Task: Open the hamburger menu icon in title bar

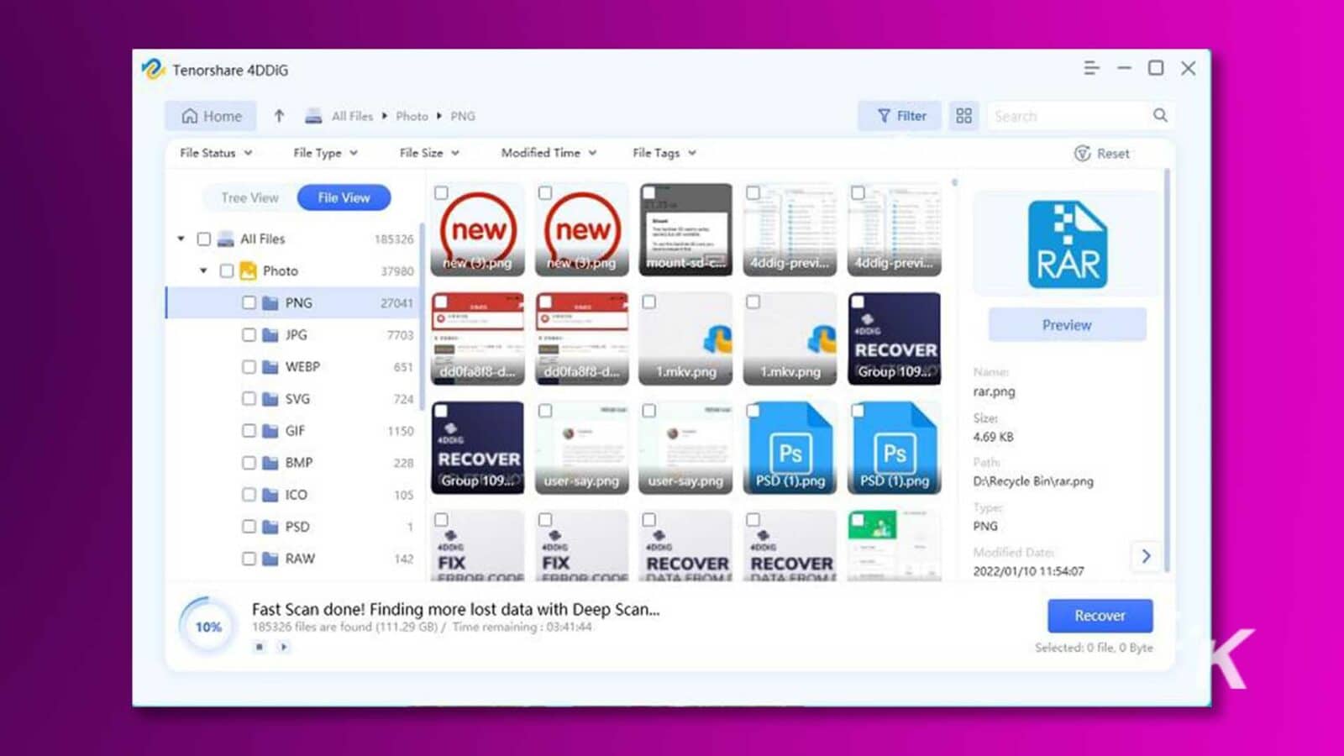Action: [x=1091, y=68]
